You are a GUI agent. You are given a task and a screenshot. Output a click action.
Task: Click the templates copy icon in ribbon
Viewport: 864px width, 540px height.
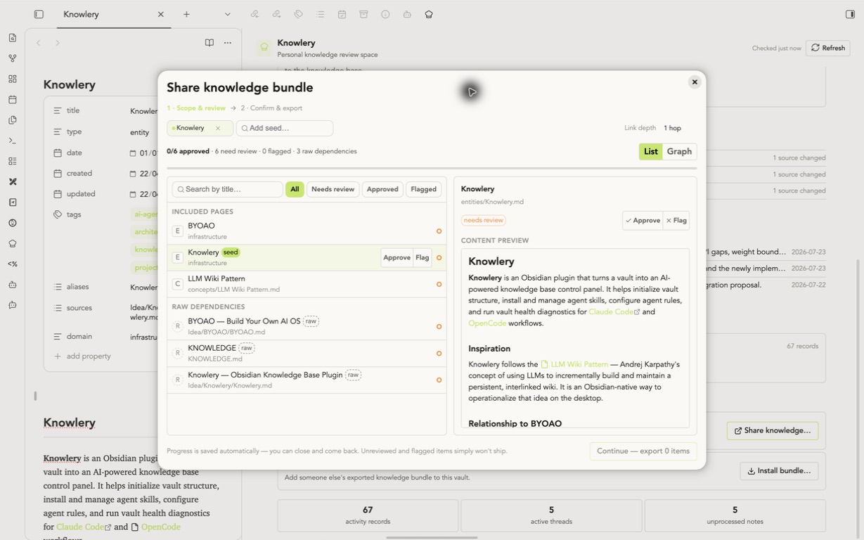pyautogui.click(x=13, y=120)
